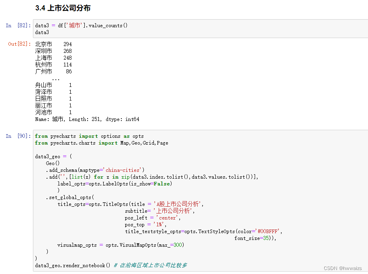Click the title string 'A股上市公司分析'
The width and height of the screenshot is (368, 274).
178,204
